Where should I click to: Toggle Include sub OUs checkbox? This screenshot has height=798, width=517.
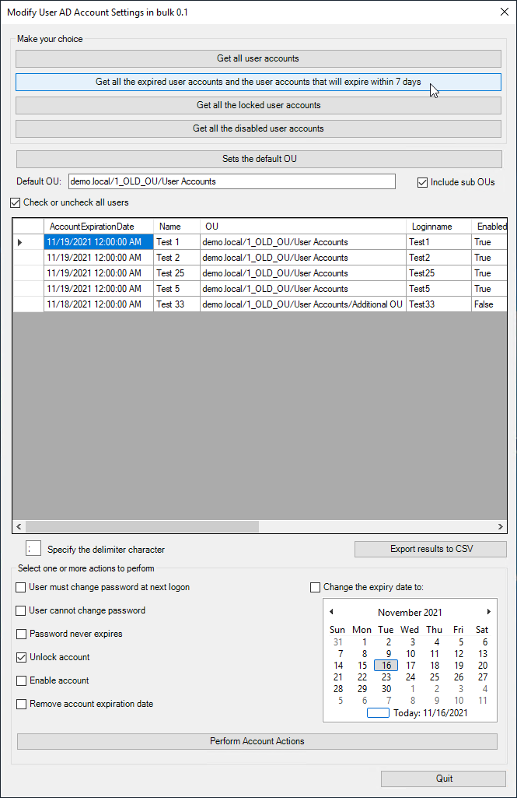coord(423,182)
